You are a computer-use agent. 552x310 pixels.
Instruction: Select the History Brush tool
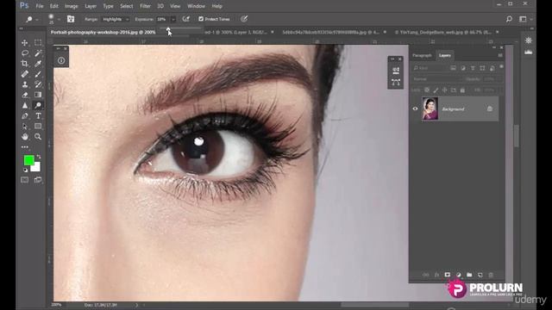click(x=38, y=84)
